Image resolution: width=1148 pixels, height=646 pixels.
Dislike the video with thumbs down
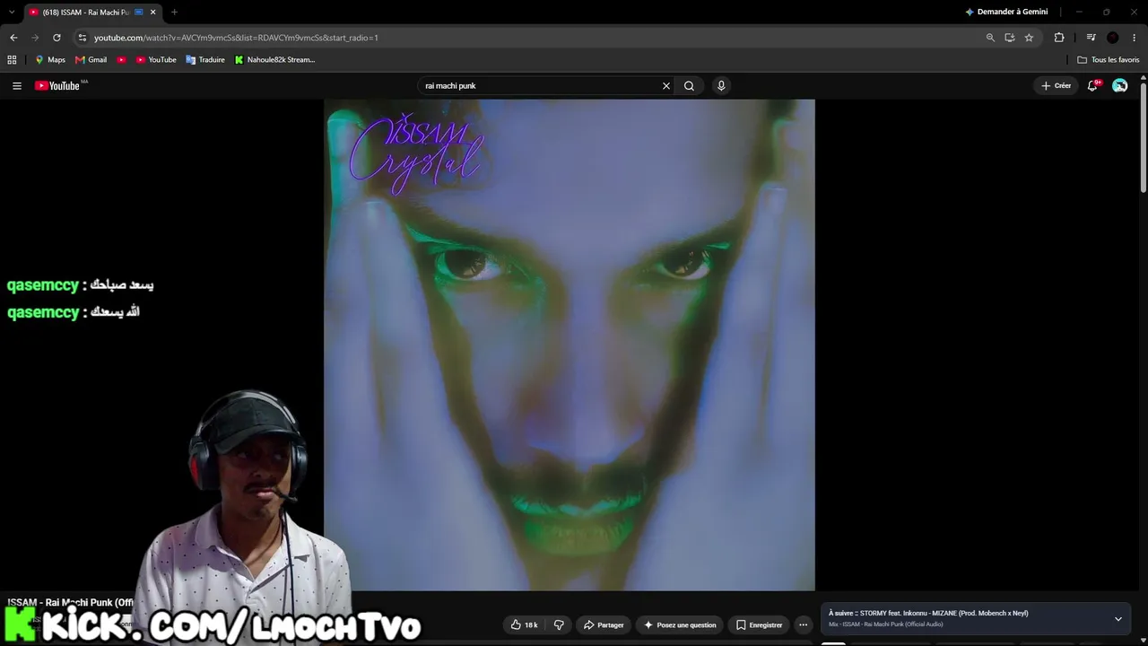[559, 624]
